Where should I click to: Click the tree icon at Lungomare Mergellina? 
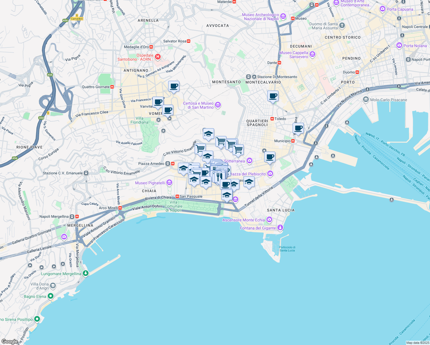85,273
